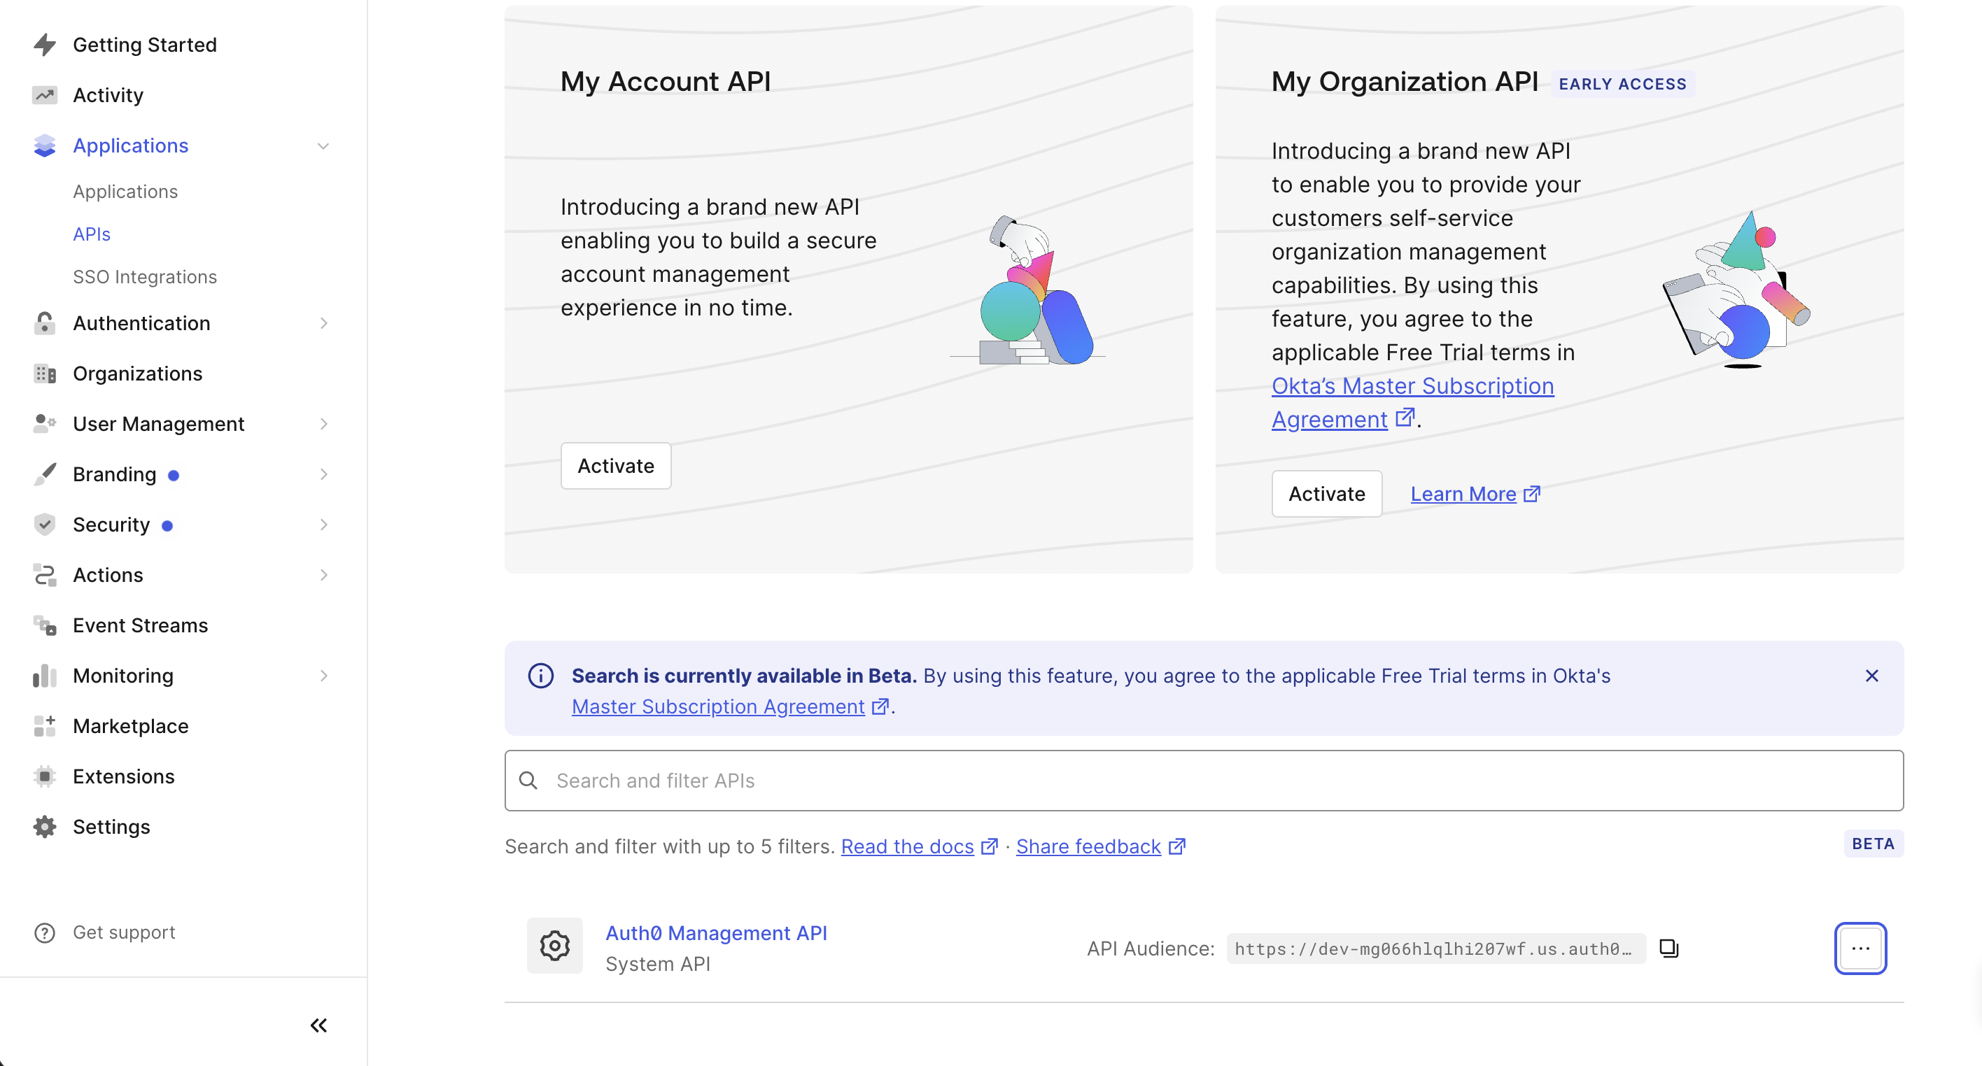Expand the Actions submenu chevron
The height and width of the screenshot is (1066, 1982).
click(323, 575)
